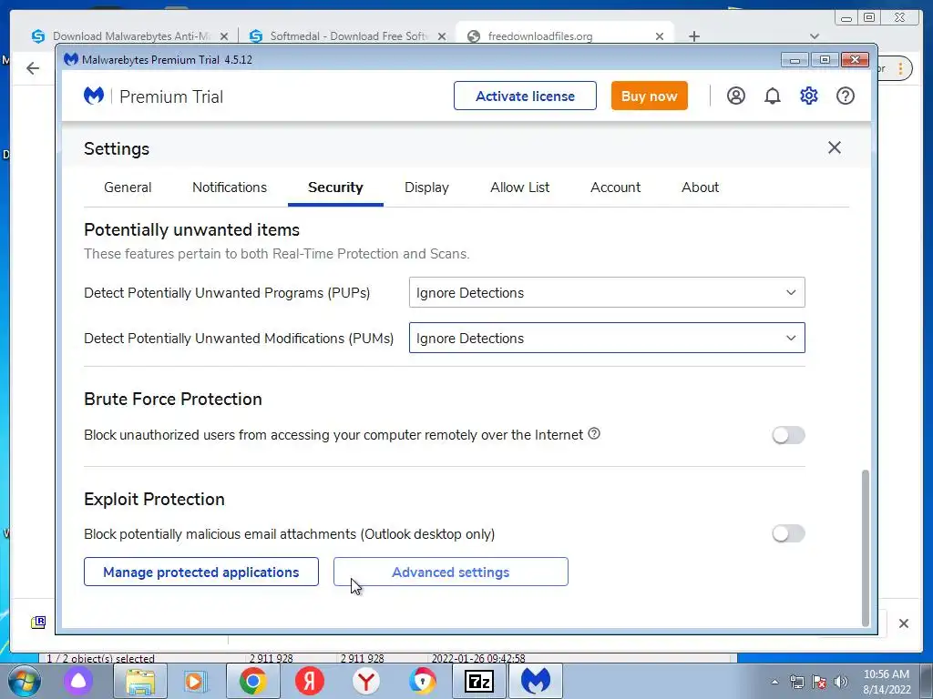Screen dimensions: 933x699
Task: Show hidden tray icons arrow
Action: [774, 682]
